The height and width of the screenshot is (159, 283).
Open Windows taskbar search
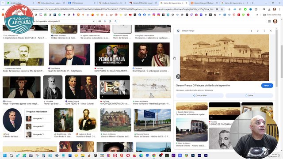click(x=11, y=155)
